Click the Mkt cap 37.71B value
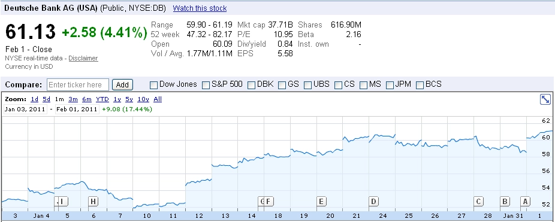The image size is (555, 222). coord(280,25)
